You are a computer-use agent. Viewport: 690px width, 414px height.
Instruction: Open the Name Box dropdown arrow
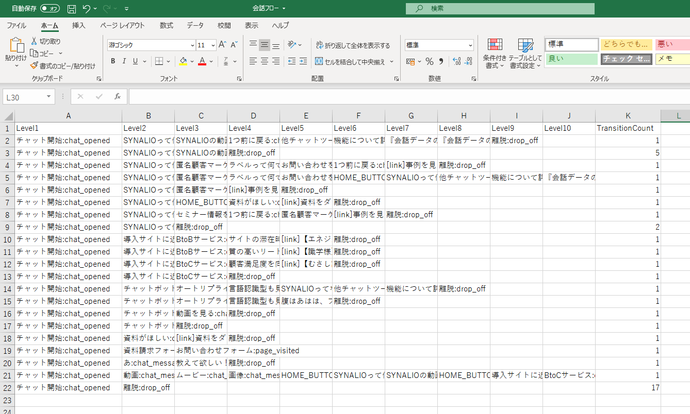click(x=48, y=97)
